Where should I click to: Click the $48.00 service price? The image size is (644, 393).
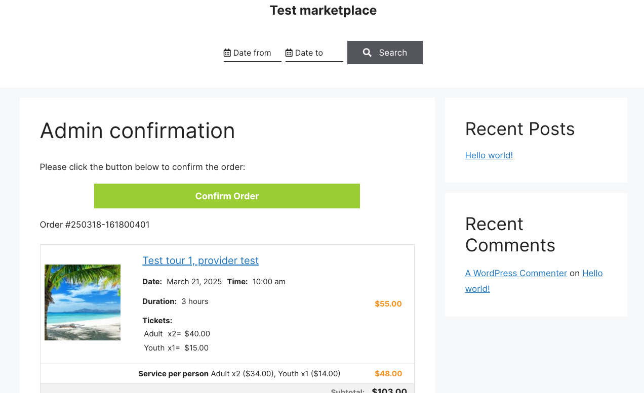pyautogui.click(x=388, y=374)
